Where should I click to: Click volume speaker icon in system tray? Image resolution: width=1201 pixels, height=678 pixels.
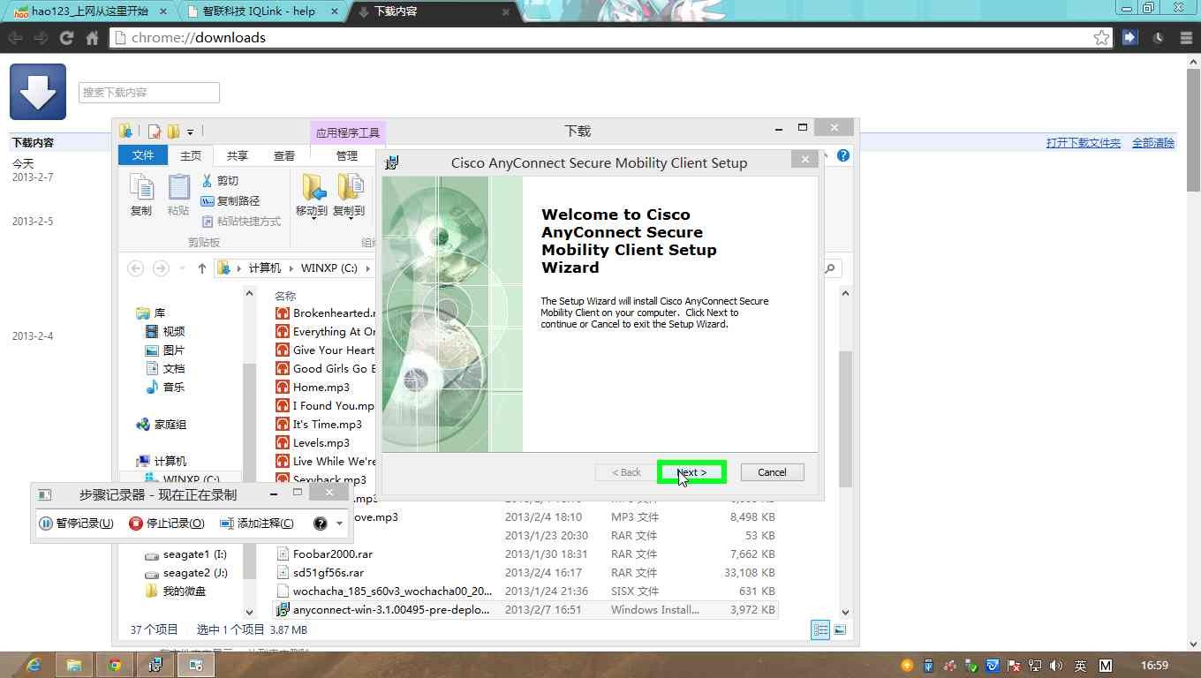(x=1056, y=666)
